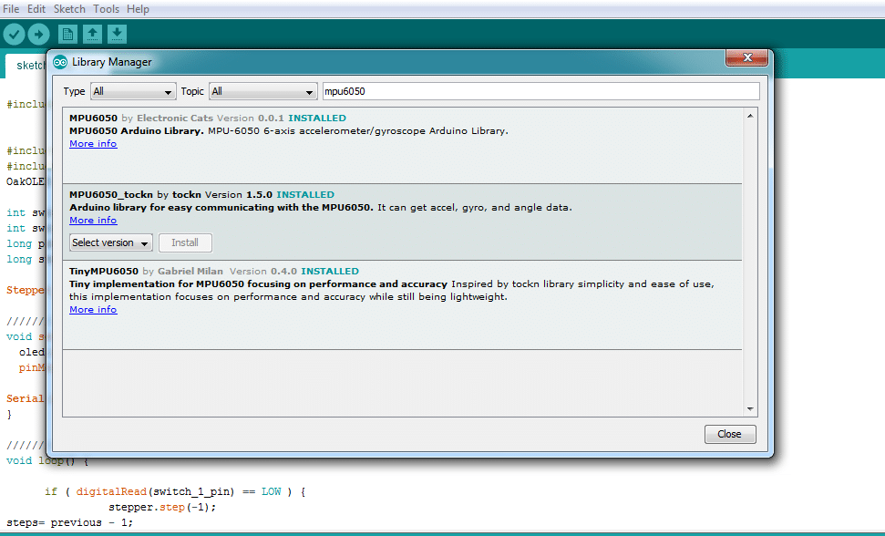885x536 pixels.
Task: Open the Sketch menu
Action: point(69,9)
